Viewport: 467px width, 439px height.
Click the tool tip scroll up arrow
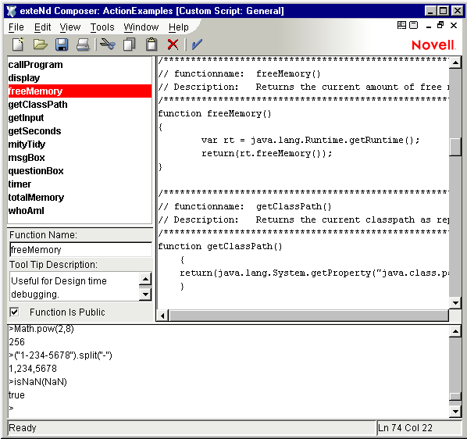click(x=145, y=279)
